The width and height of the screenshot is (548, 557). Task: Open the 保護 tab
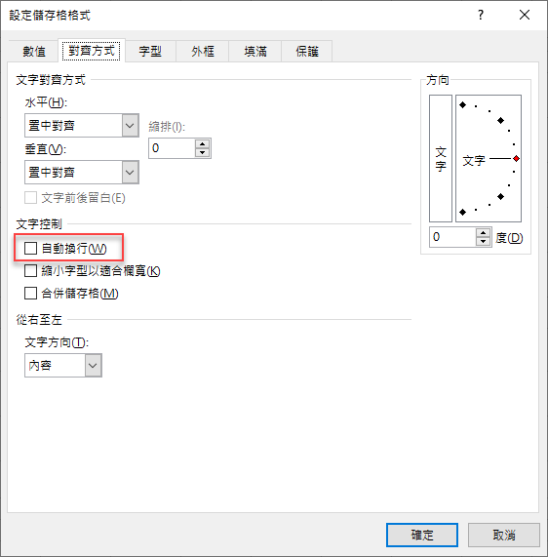tap(307, 51)
